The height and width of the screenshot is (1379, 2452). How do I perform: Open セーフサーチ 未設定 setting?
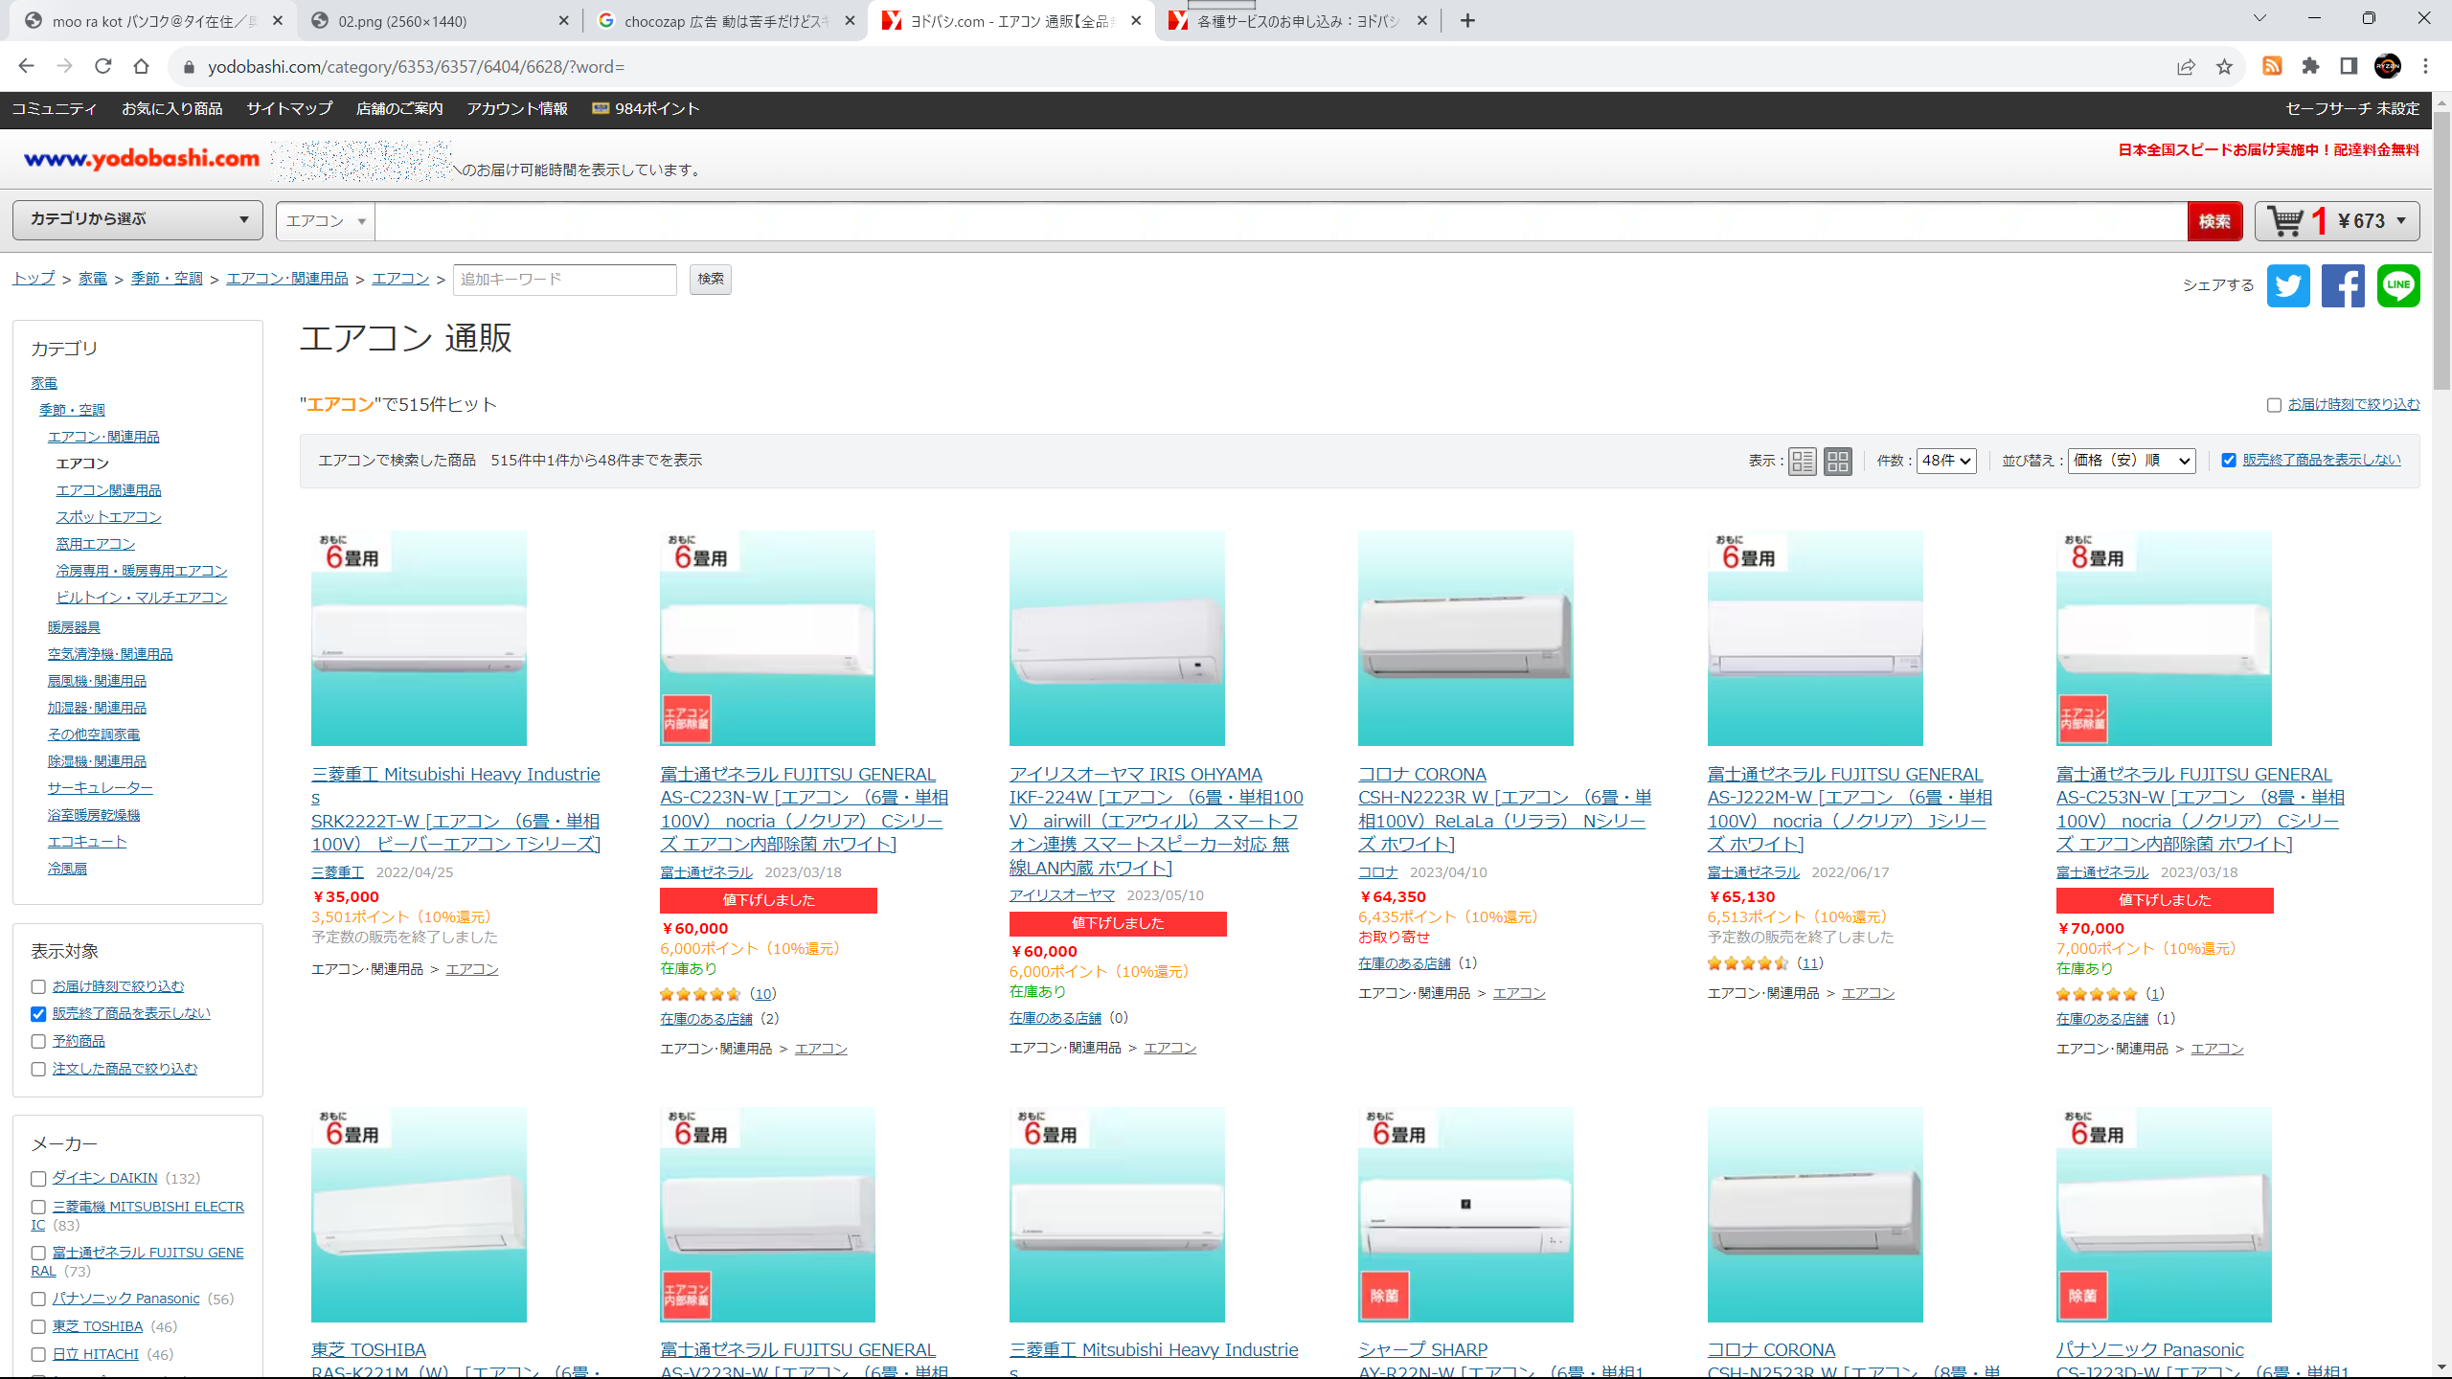(2352, 109)
